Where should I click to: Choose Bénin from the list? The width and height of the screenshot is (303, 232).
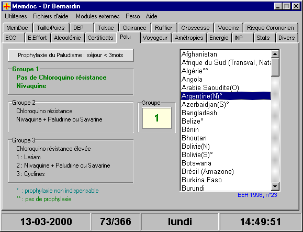tap(226, 129)
